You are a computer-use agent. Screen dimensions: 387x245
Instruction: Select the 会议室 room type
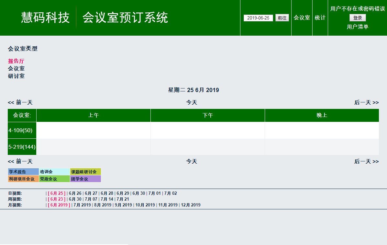(x=16, y=68)
